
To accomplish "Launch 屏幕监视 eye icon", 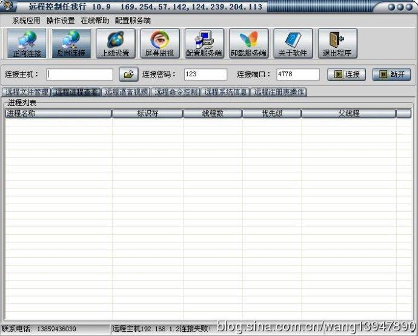I will click(159, 44).
